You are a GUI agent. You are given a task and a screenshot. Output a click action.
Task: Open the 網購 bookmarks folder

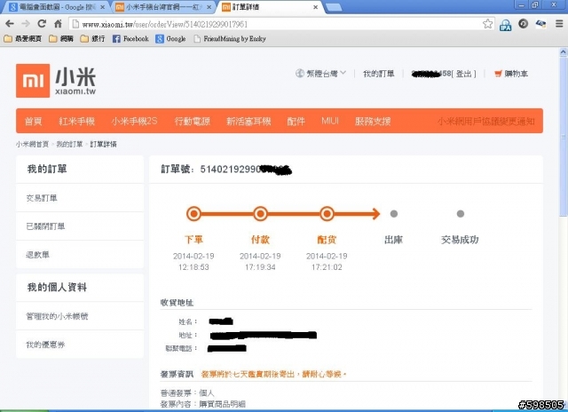point(61,39)
